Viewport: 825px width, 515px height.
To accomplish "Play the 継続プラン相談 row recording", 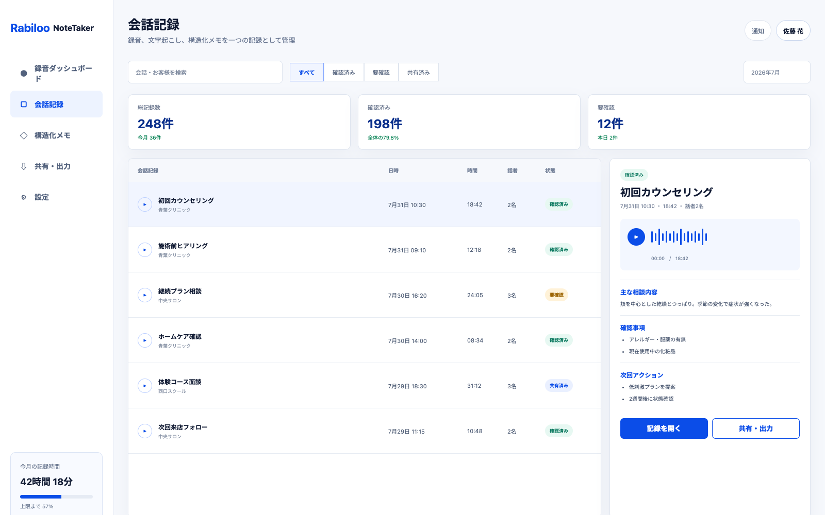I will pyautogui.click(x=145, y=295).
